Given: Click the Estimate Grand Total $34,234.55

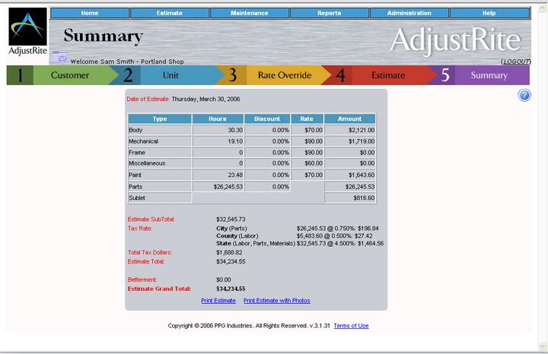Looking at the screenshot, I should (x=231, y=289).
